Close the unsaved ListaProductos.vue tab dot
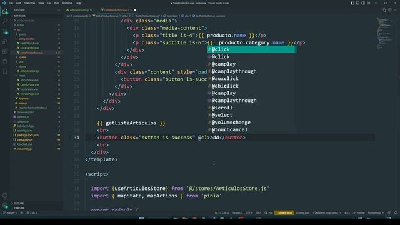The height and width of the screenshot is (225, 400). (x=135, y=10)
